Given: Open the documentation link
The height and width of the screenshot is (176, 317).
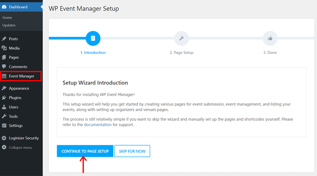Looking at the screenshot, I should pyautogui.click(x=98, y=125).
